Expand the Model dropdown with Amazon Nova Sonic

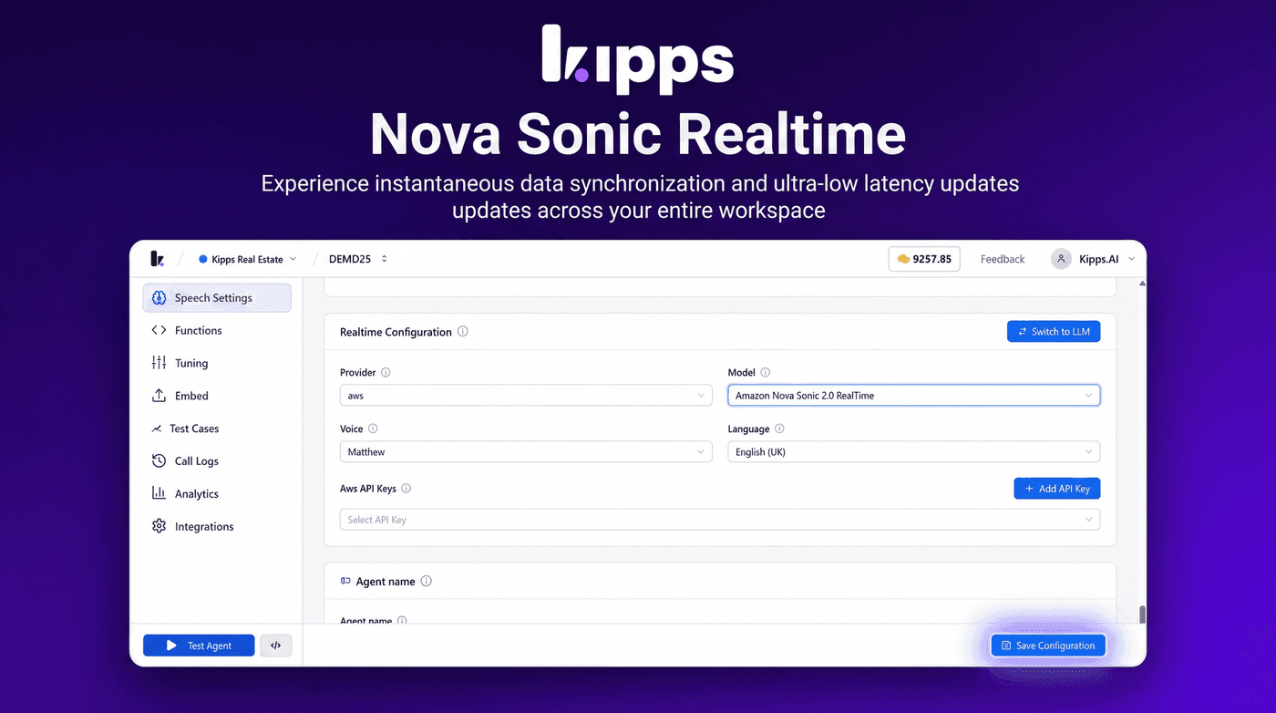[913, 396]
